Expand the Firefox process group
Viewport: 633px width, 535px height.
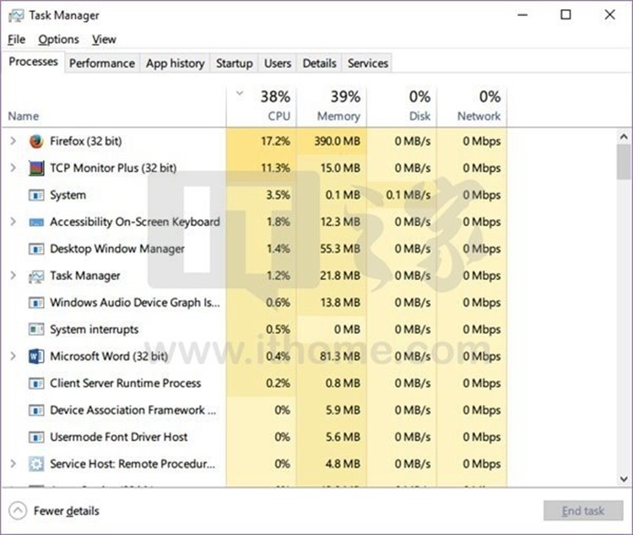tap(13, 141)
